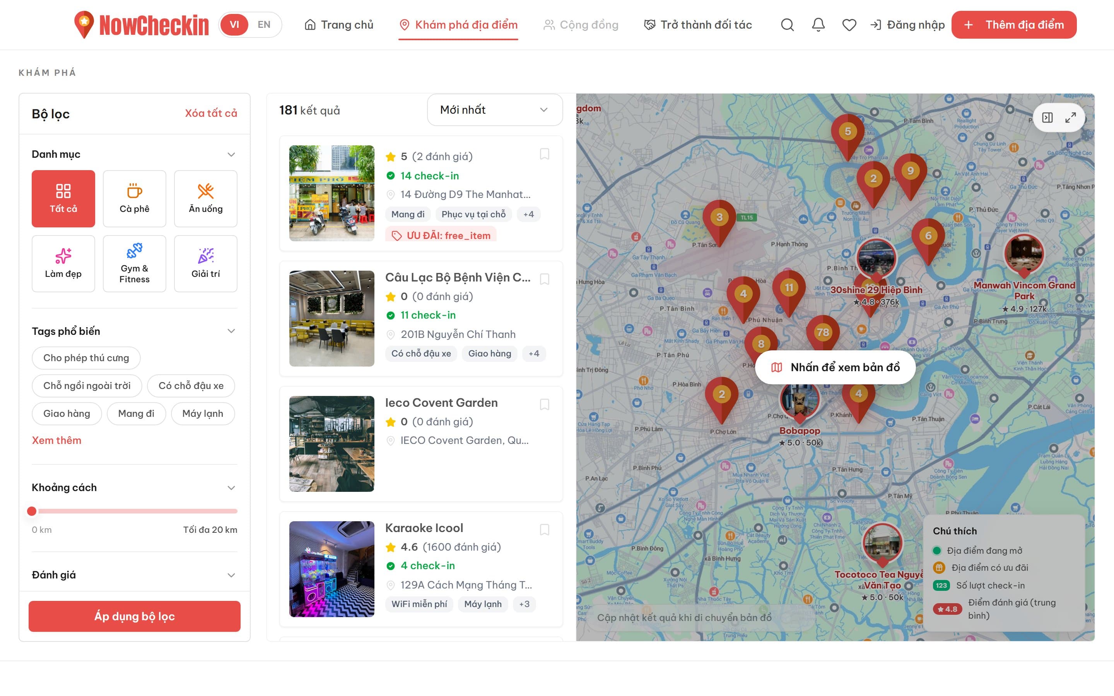Bookmark the Karaoke Icool listing
Image resolution: width=1114 pixels, height=696 pixels.
[x=544, y=530]
